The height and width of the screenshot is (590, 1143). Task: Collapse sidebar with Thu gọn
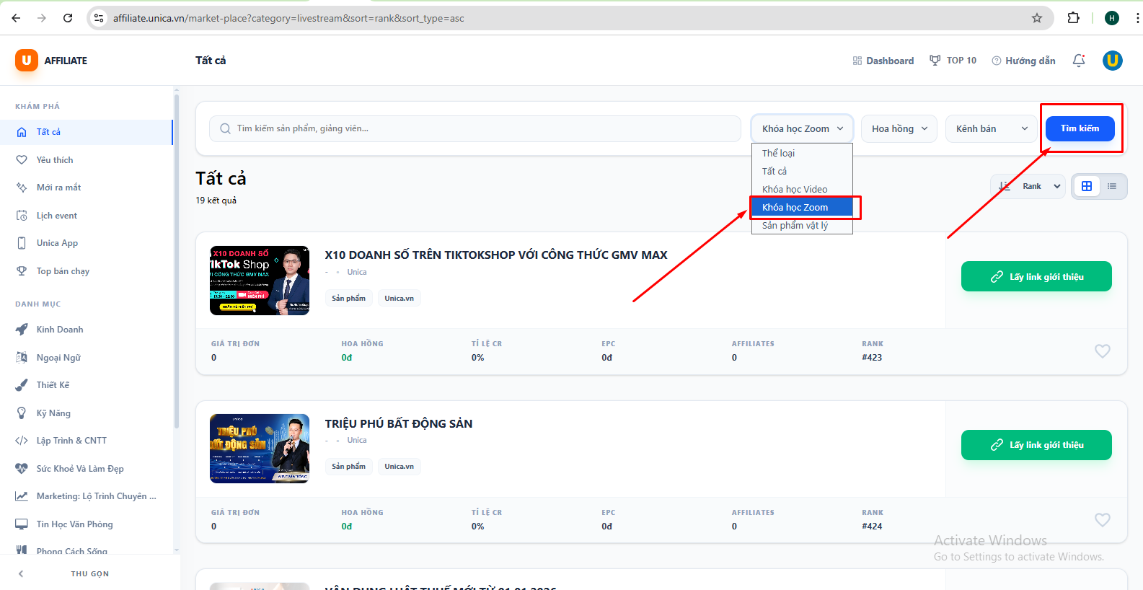(89, 573)
